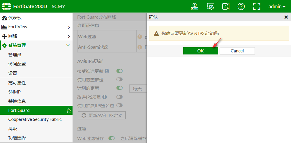Screen dimensions: 291x143
Task: Toggle Web过滤缓存 switch
Action: click(x=112, y=138)
